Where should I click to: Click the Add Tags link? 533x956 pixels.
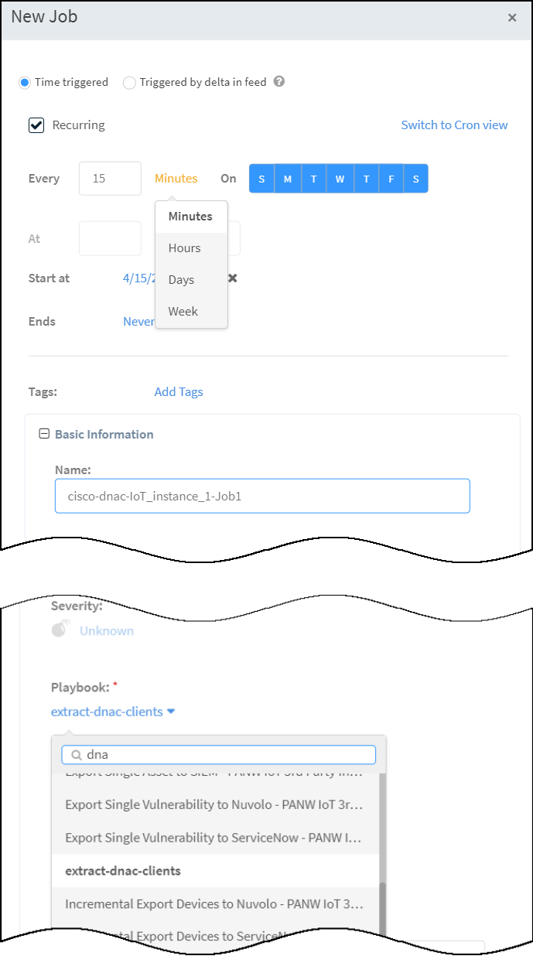179,391
